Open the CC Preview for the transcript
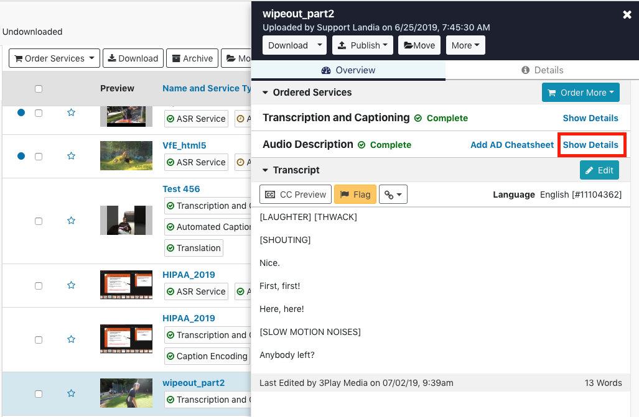The width and height of the screenshot is (639, 417). pos(295,194)
